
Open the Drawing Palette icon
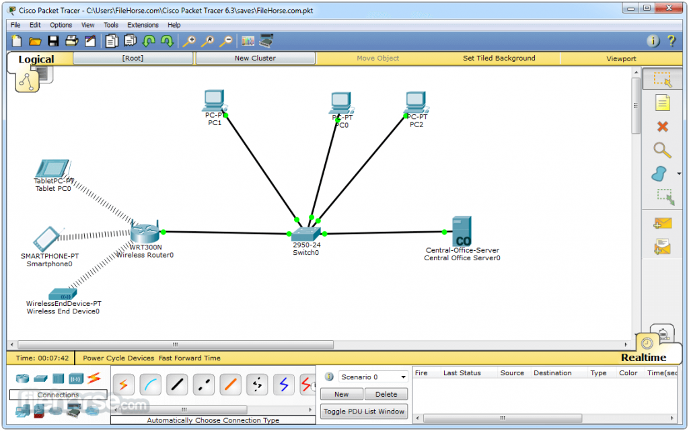248,41
